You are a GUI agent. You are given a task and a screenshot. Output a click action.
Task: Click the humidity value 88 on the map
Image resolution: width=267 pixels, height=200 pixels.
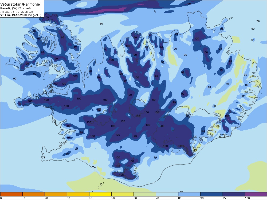pos(245,75)
